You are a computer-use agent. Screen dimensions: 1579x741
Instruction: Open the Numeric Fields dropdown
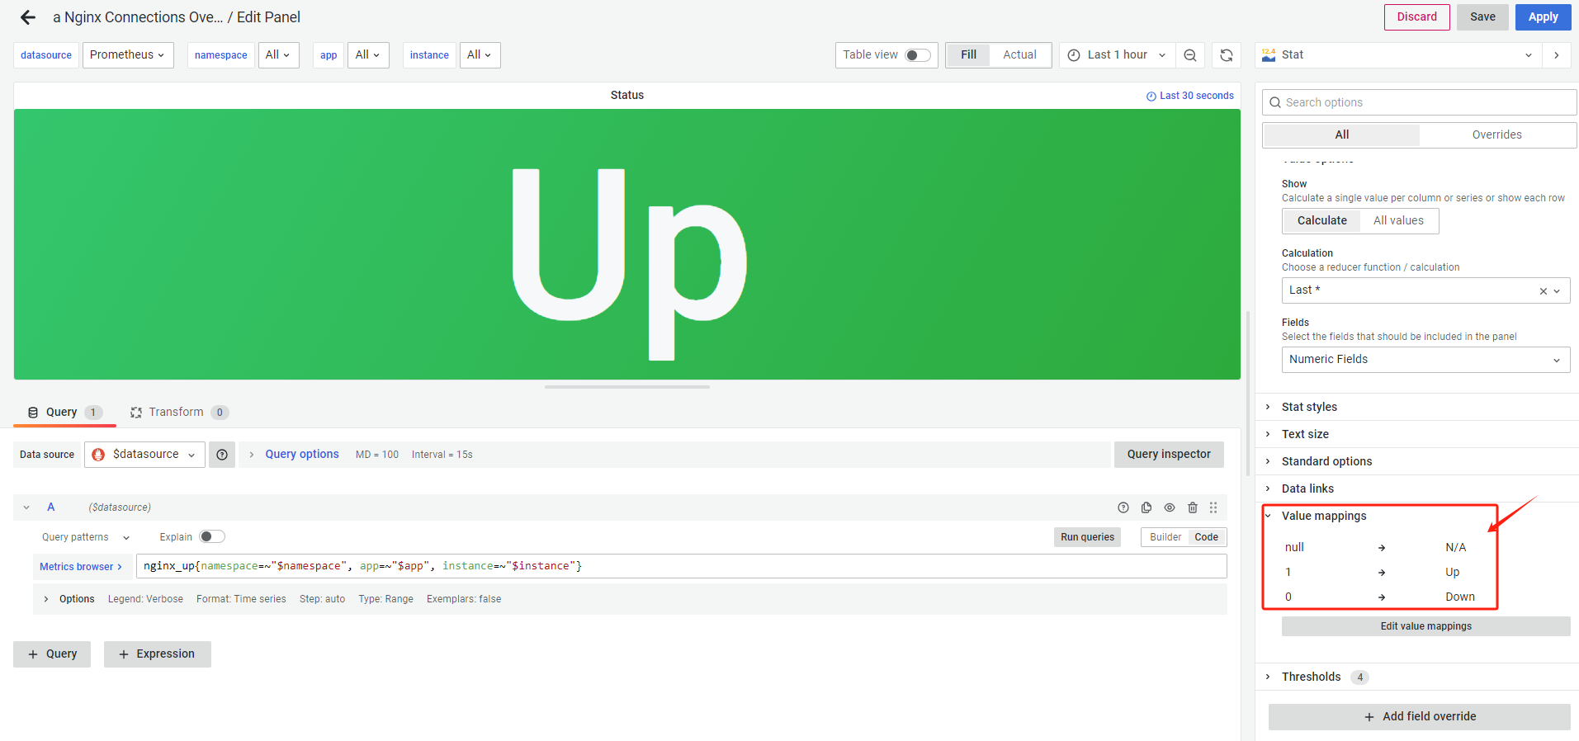point(1425,360)
